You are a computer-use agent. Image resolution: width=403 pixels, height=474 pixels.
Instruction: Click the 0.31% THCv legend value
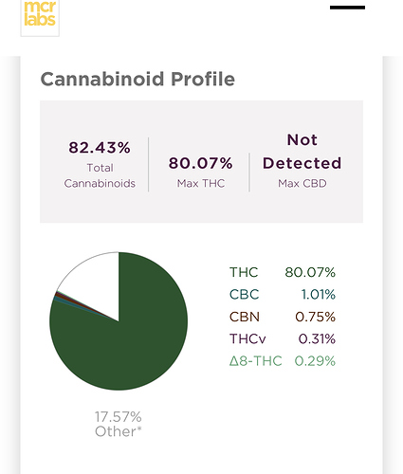point(317,338)
